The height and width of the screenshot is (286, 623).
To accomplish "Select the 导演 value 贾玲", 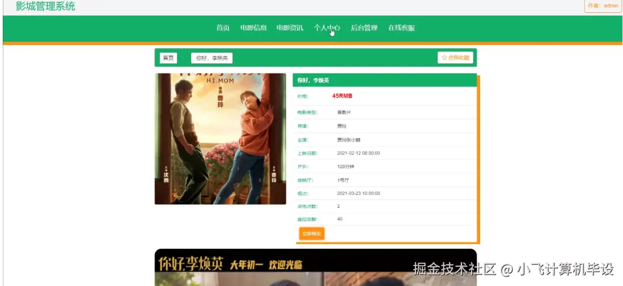I will 342,126.
